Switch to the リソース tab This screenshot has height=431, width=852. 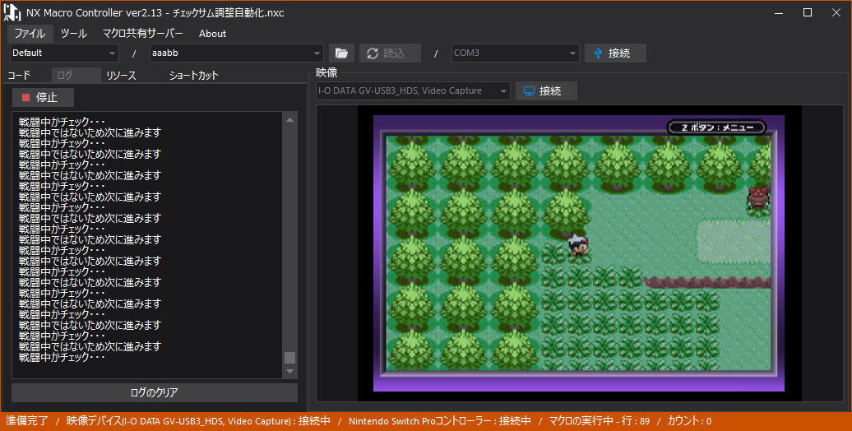tap(121, 75)
